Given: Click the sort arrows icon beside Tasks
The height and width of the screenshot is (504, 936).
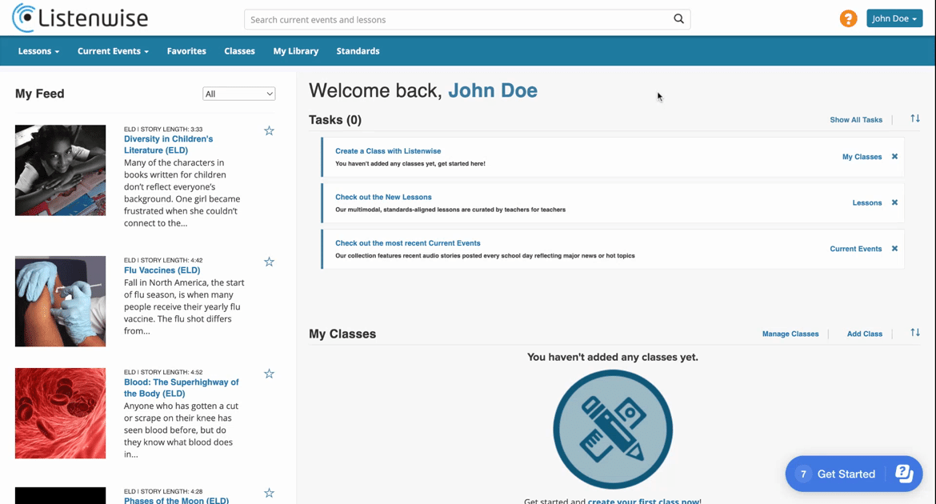Looking at the screenshot, I should 915,119.
